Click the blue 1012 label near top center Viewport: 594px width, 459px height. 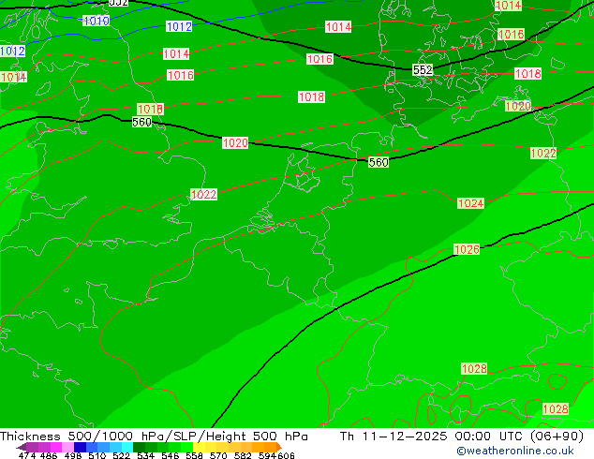click(x=179, y=26)
